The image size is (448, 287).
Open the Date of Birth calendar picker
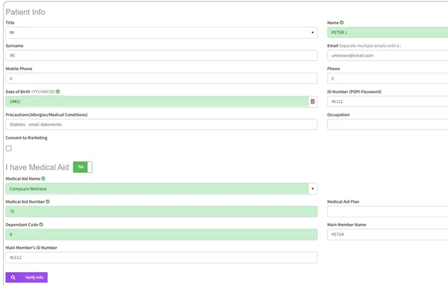[313, 102]
